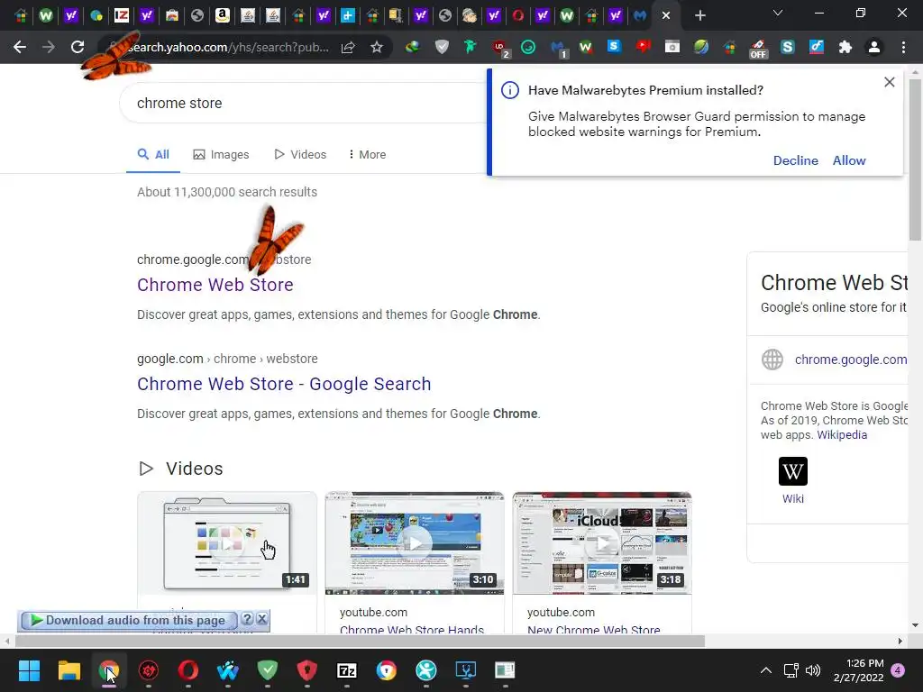
Task: Open help for the download audio bar
Action: point(247,619)
